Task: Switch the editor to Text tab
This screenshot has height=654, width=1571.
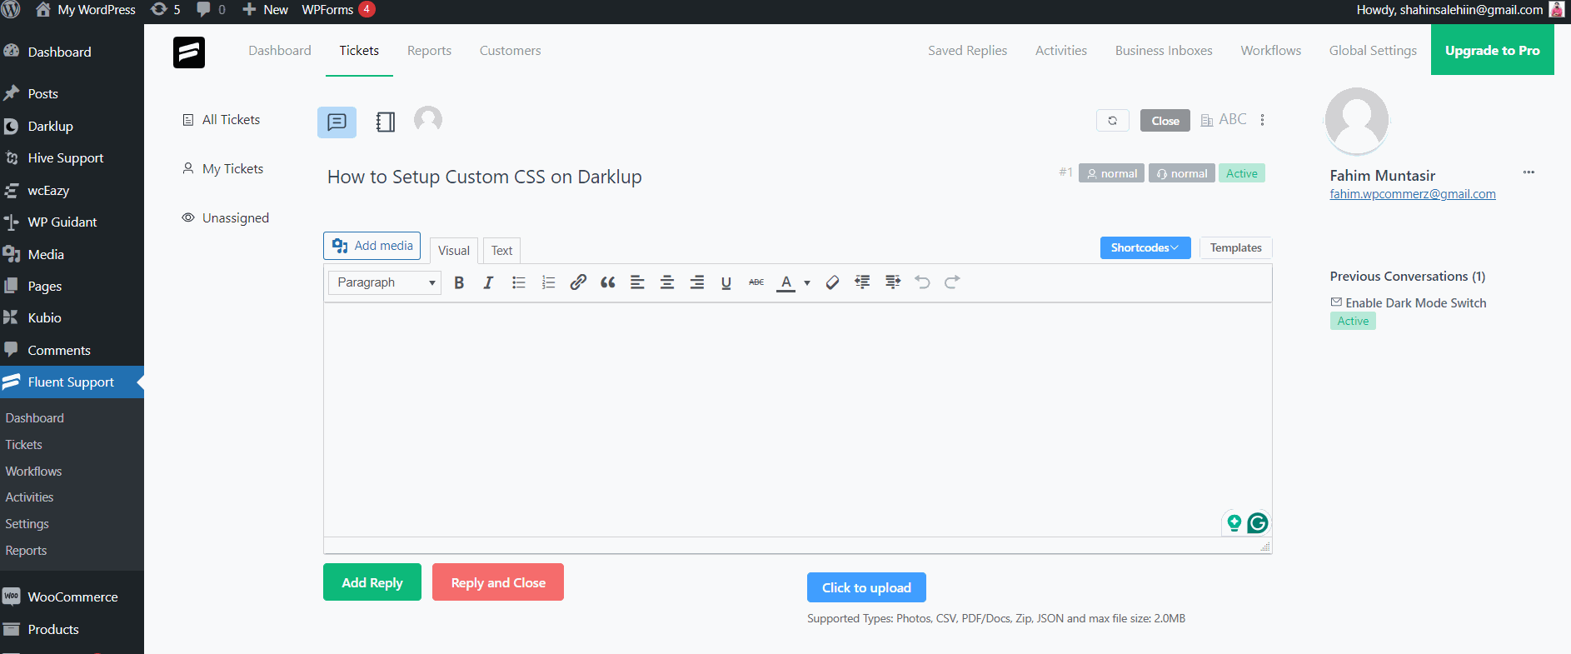Action: (501, 250)
